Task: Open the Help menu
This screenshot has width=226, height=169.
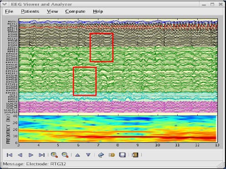Action: point(98,11)
